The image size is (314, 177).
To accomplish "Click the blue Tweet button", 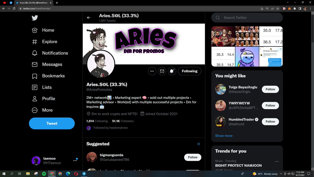I will click(52, 123).
